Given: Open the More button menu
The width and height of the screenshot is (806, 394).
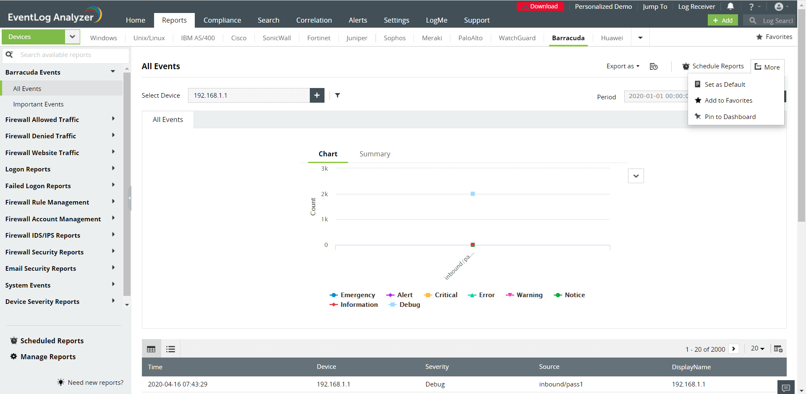Looking at the screenshot, I should [x=767, y=67].
